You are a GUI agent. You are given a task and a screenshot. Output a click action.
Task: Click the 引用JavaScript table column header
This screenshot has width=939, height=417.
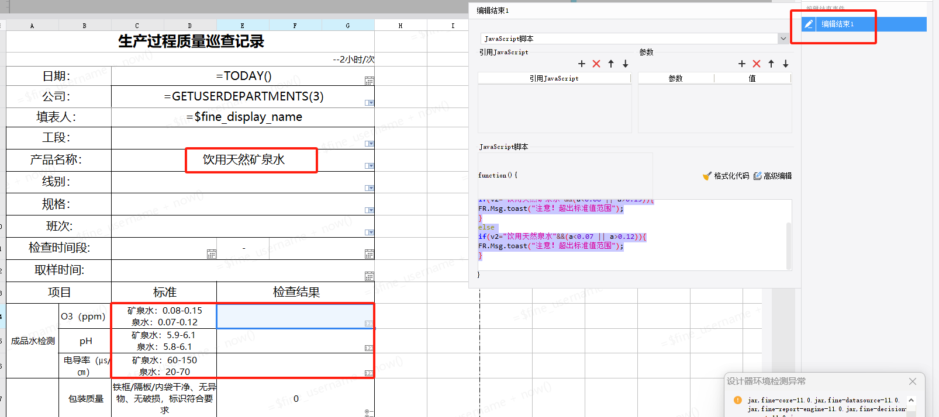coord(554,78)
